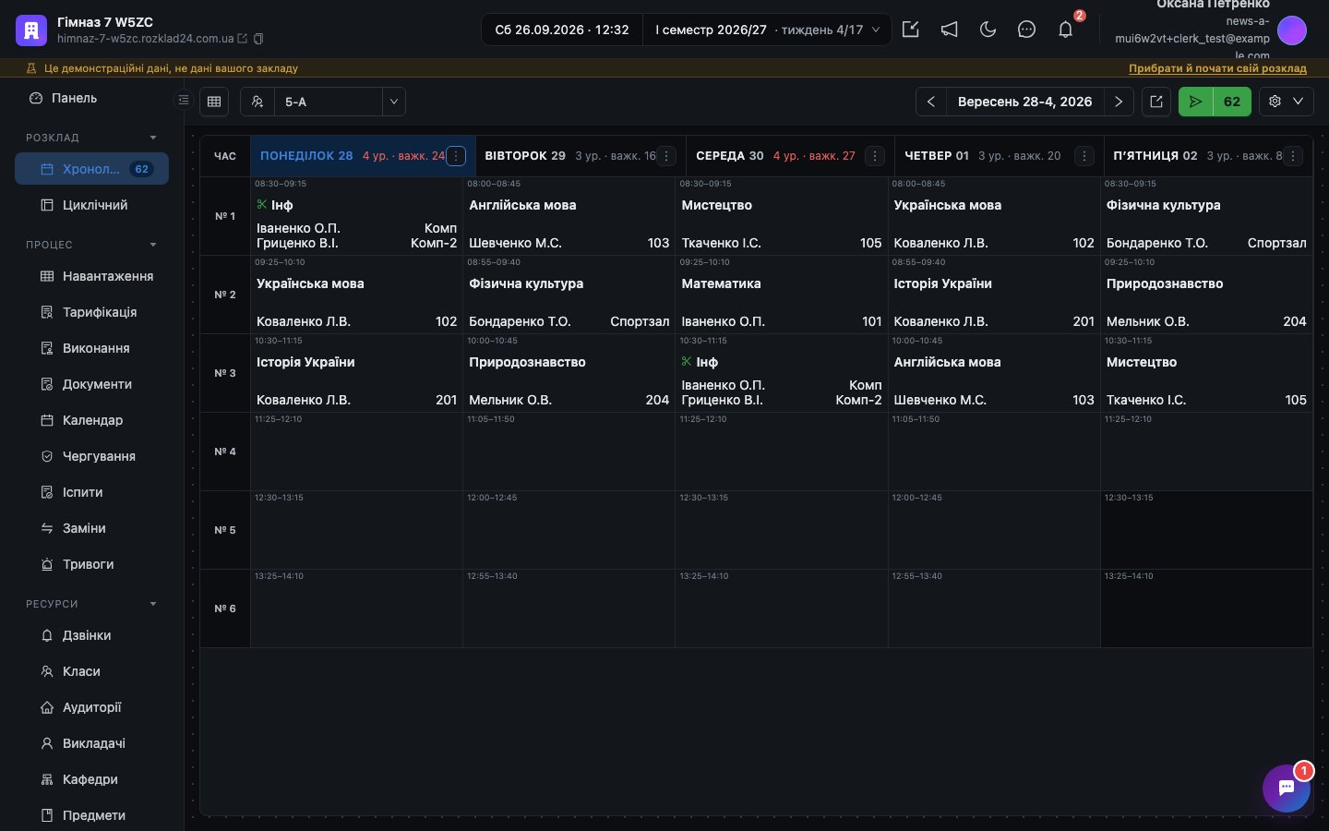
Task: Select the Математика lesson on Wednesday
Action: click(782, 295)
